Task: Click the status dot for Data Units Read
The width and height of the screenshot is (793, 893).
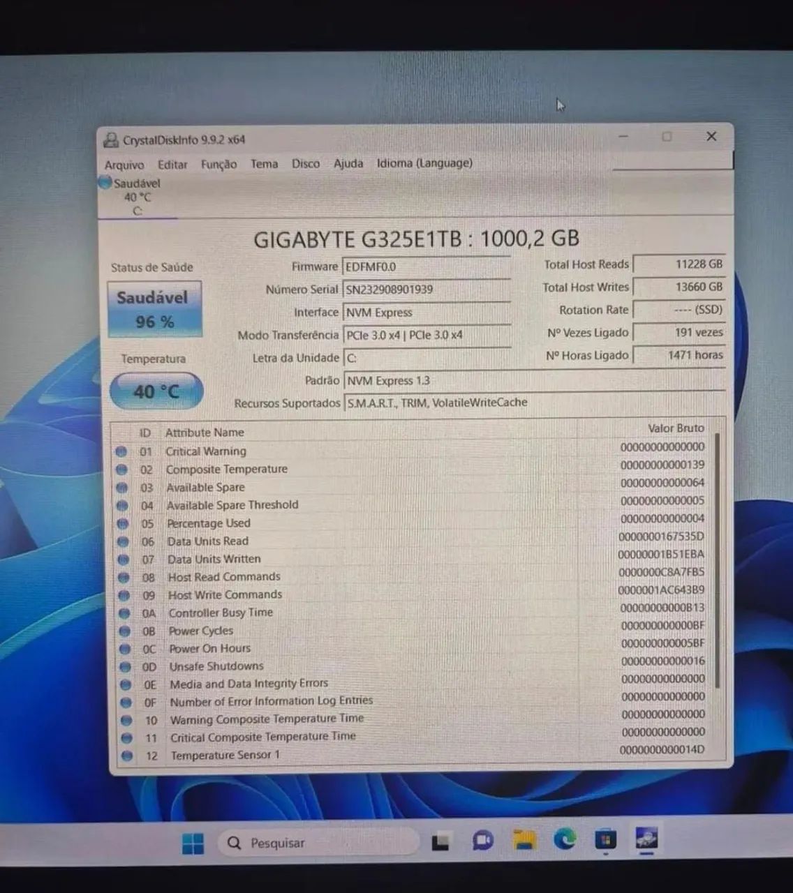Action: 123,541
